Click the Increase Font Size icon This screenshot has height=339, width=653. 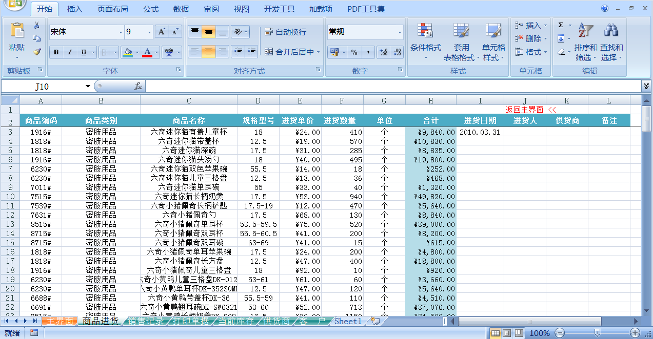click(162, 32)
